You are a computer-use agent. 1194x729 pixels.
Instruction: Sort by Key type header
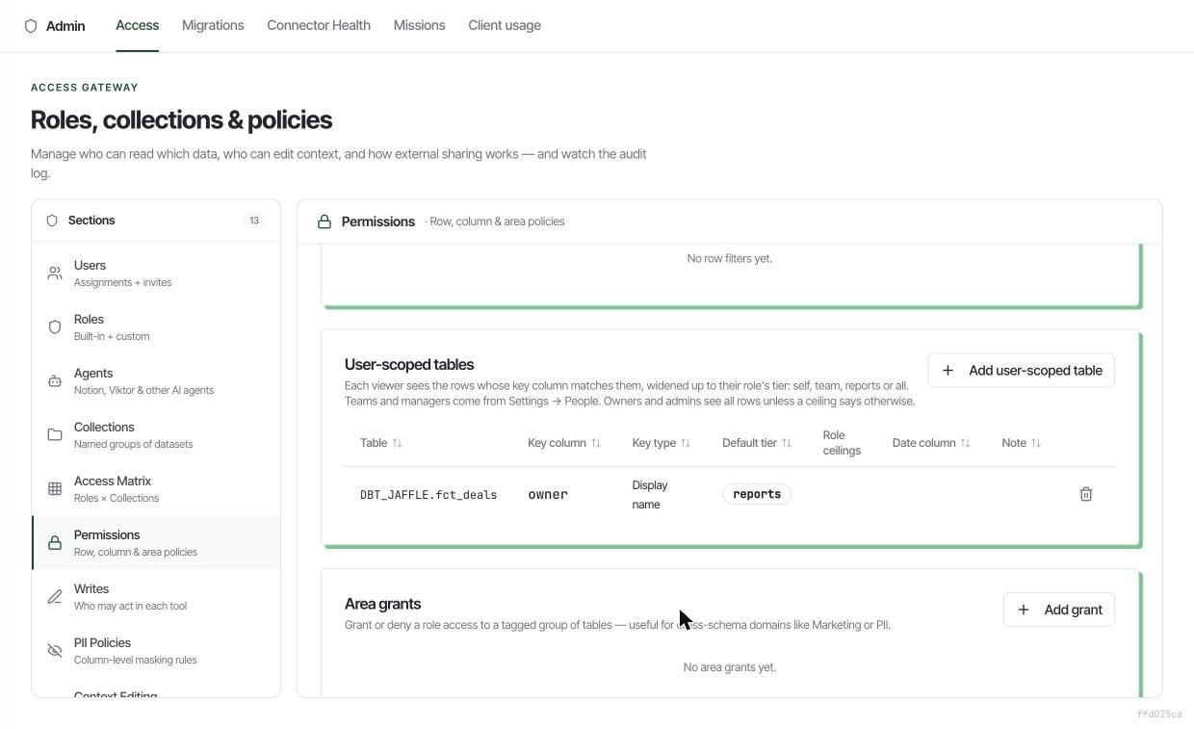[662, 443]
